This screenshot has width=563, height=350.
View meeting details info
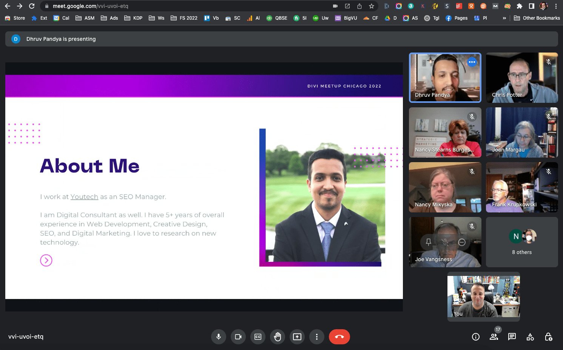tap(475, 337)
